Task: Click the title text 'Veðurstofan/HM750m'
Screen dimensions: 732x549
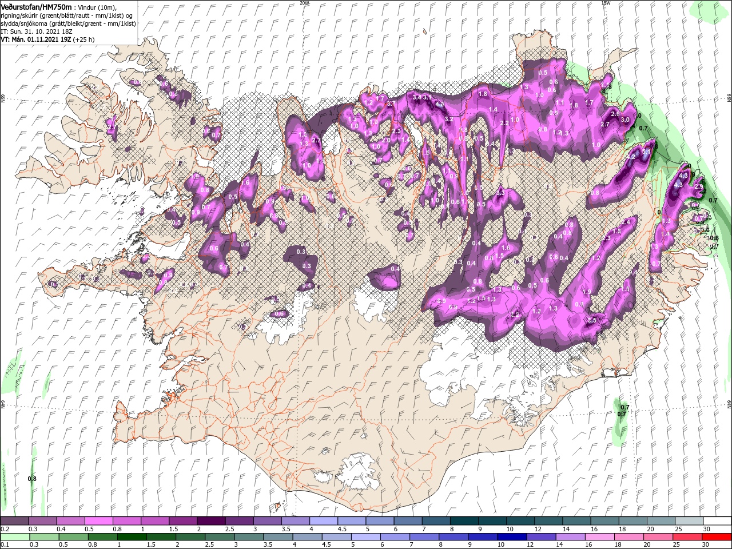Action: 35,6
